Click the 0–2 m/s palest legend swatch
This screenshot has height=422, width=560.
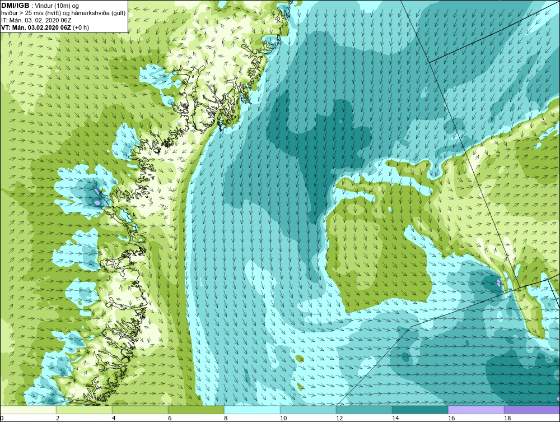28,410
